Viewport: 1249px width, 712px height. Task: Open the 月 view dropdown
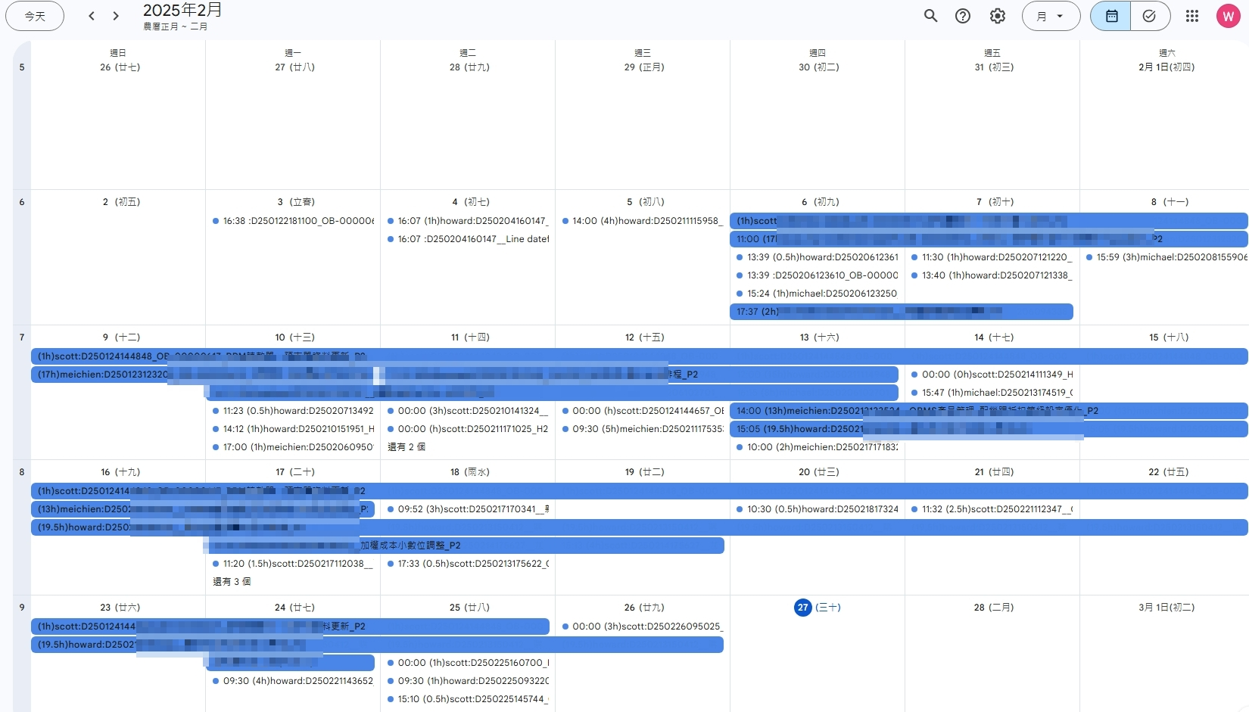click(x=1051, y=16)
